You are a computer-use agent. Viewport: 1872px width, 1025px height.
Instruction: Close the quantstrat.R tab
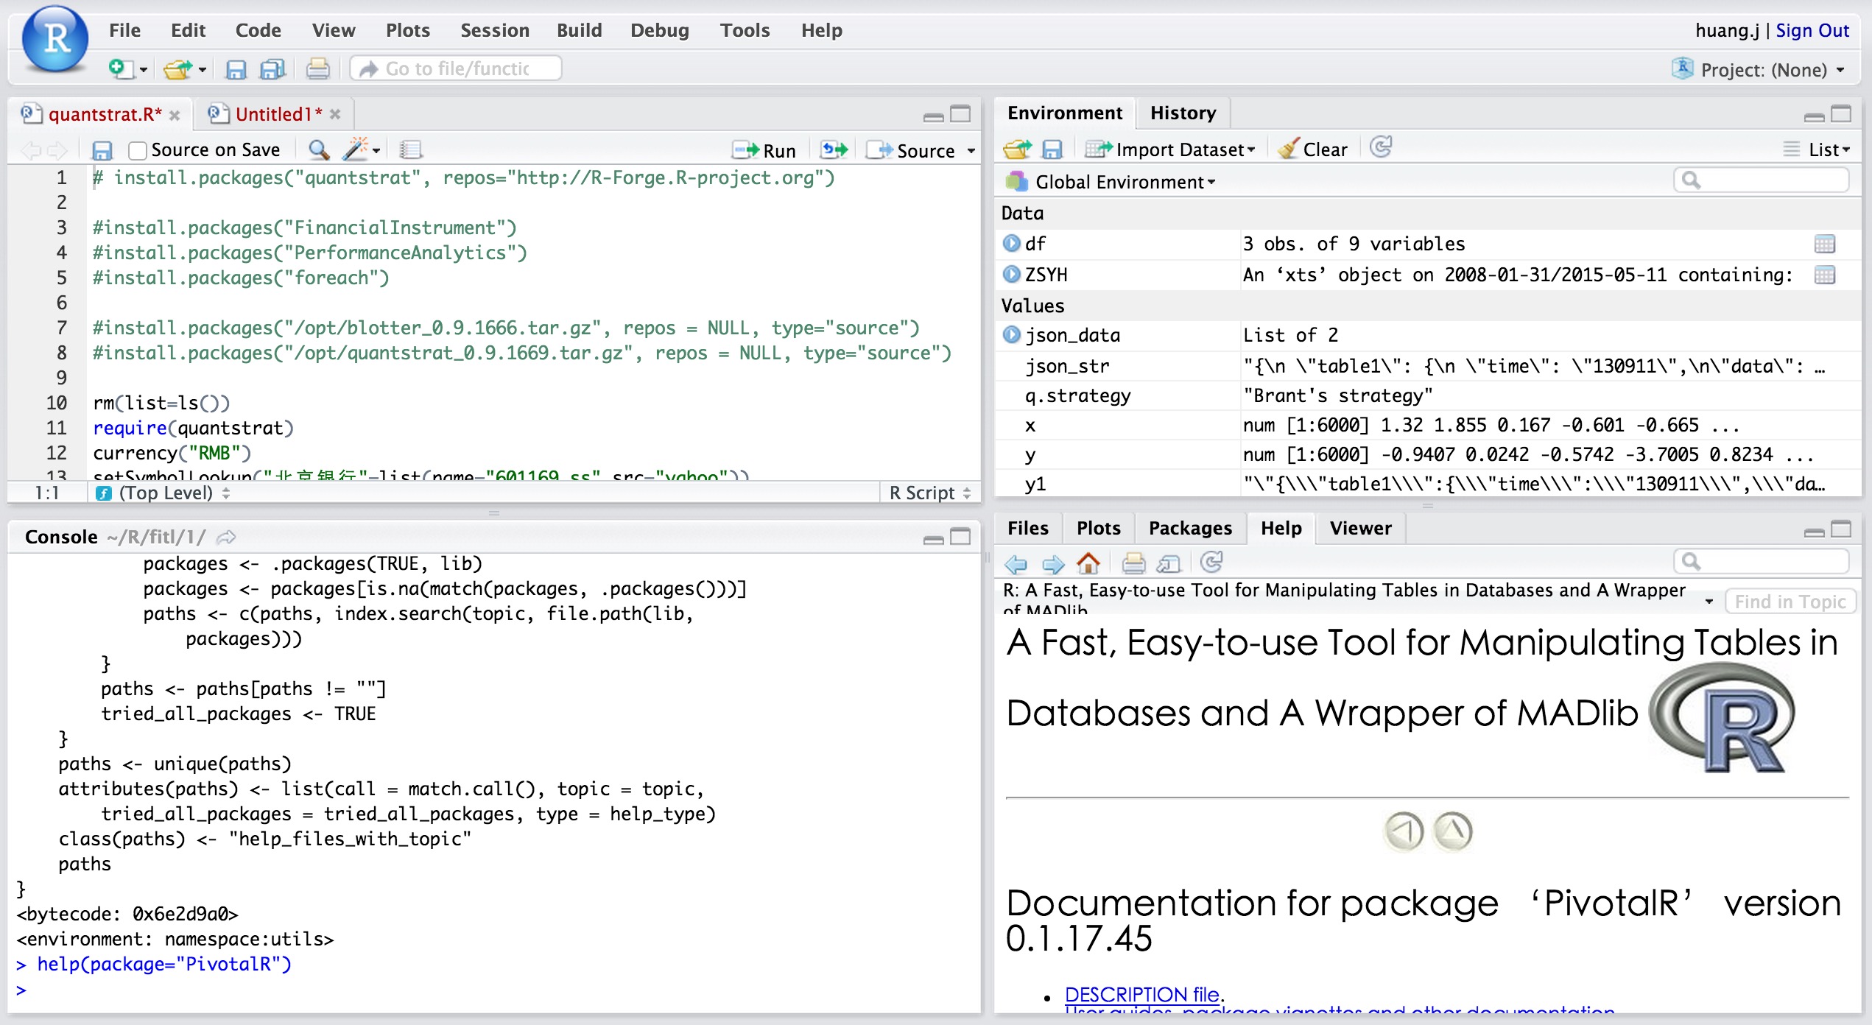tap(175, 115)
